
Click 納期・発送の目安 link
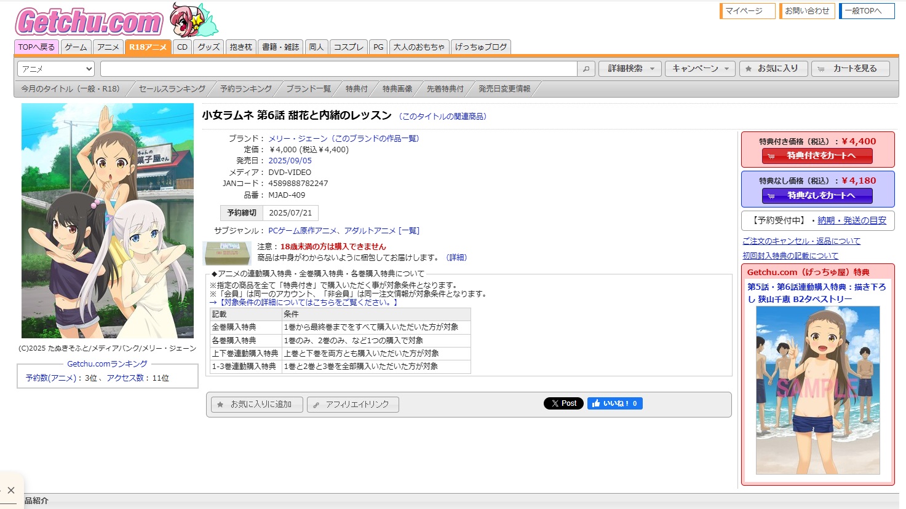pos(852,220)
